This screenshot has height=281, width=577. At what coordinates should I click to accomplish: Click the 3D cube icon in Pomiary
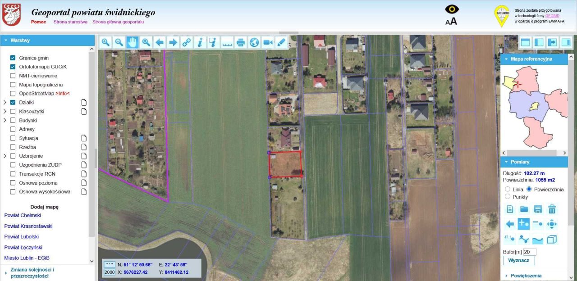(x=552, y=239)
